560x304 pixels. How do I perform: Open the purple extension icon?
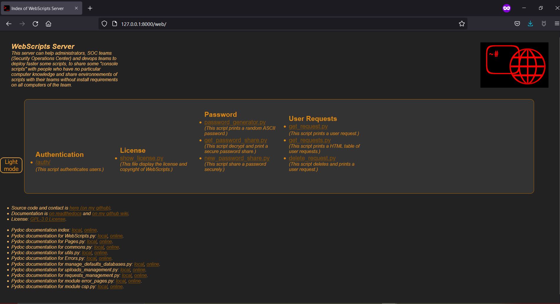pos(506,8)
